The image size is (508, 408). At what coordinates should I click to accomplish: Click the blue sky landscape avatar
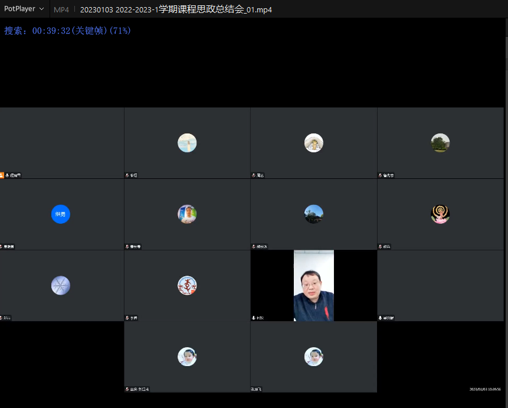tap(313, 214)
